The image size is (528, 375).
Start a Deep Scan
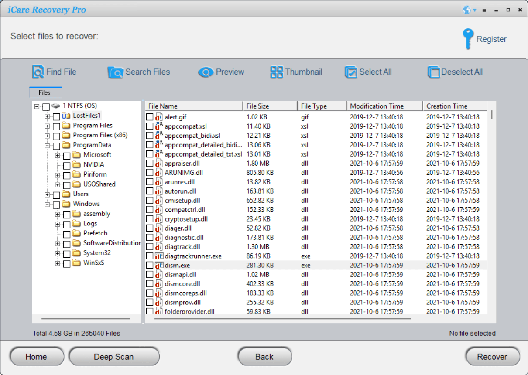(x=114, y=357)
